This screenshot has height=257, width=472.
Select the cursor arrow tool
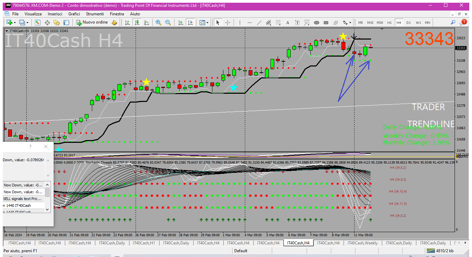218,22
